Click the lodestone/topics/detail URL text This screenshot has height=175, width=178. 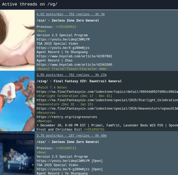click(x=107, y=92)
